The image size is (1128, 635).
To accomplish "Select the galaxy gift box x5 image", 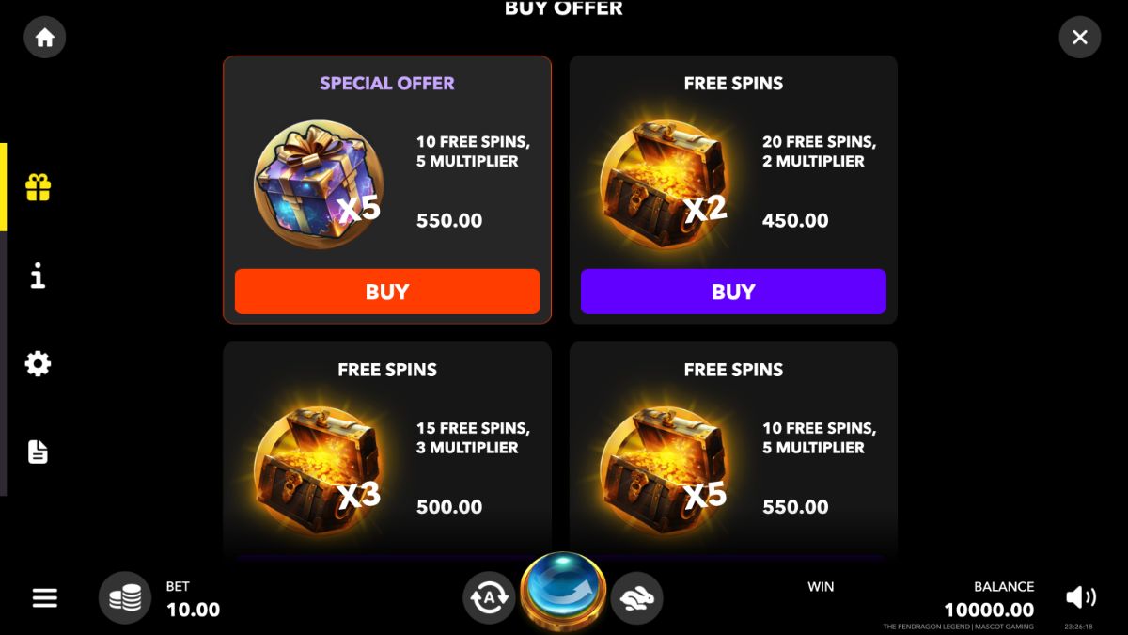I will [320, 184].
